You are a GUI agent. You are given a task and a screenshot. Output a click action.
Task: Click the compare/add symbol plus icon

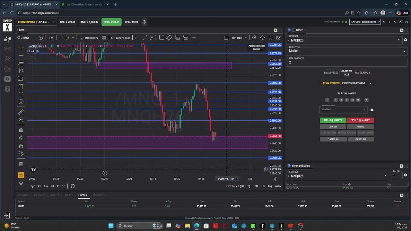pyautogui.click(x=41, y=38)
